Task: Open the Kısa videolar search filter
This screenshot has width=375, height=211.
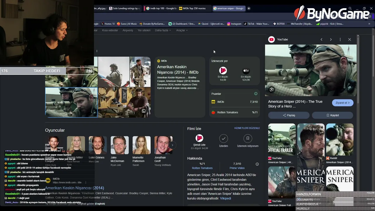Action: tap(110, 30)
